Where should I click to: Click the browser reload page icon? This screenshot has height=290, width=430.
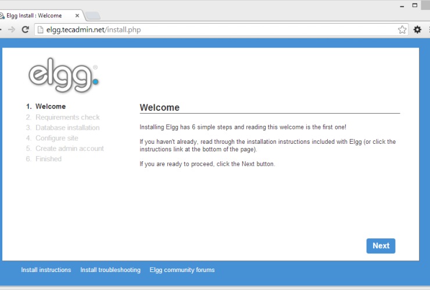(25, 30)
